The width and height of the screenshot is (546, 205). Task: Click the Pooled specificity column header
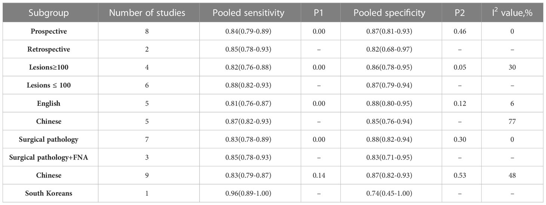coord(389,13)
